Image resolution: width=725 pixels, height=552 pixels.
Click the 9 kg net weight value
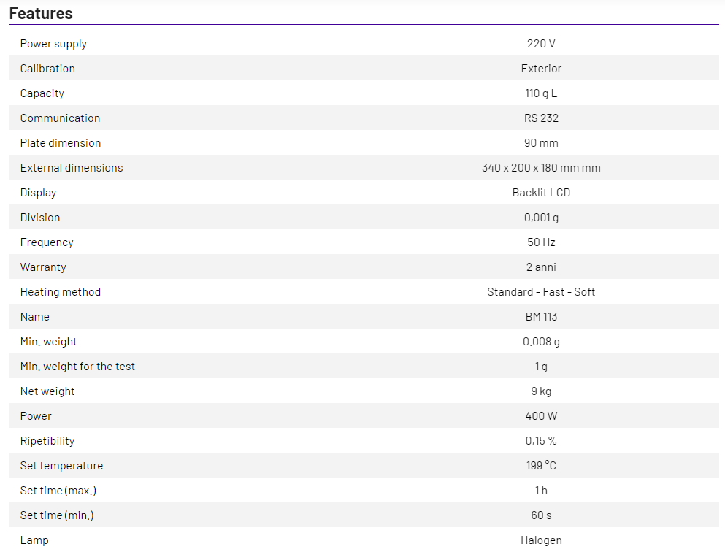click(x=541, y=391)
